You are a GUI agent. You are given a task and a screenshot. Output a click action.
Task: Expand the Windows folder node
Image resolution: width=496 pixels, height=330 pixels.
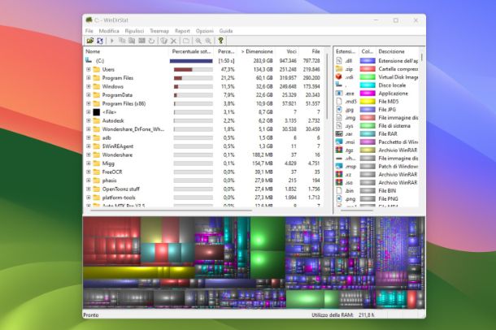(89, 86)
